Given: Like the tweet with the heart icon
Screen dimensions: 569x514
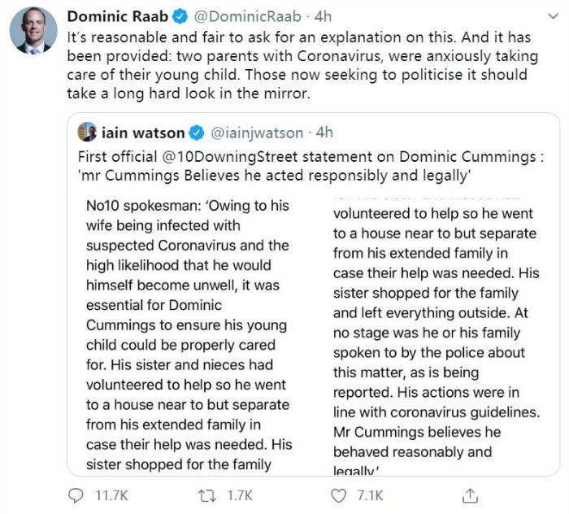Looking at the screenshot, I should (340, 494).
